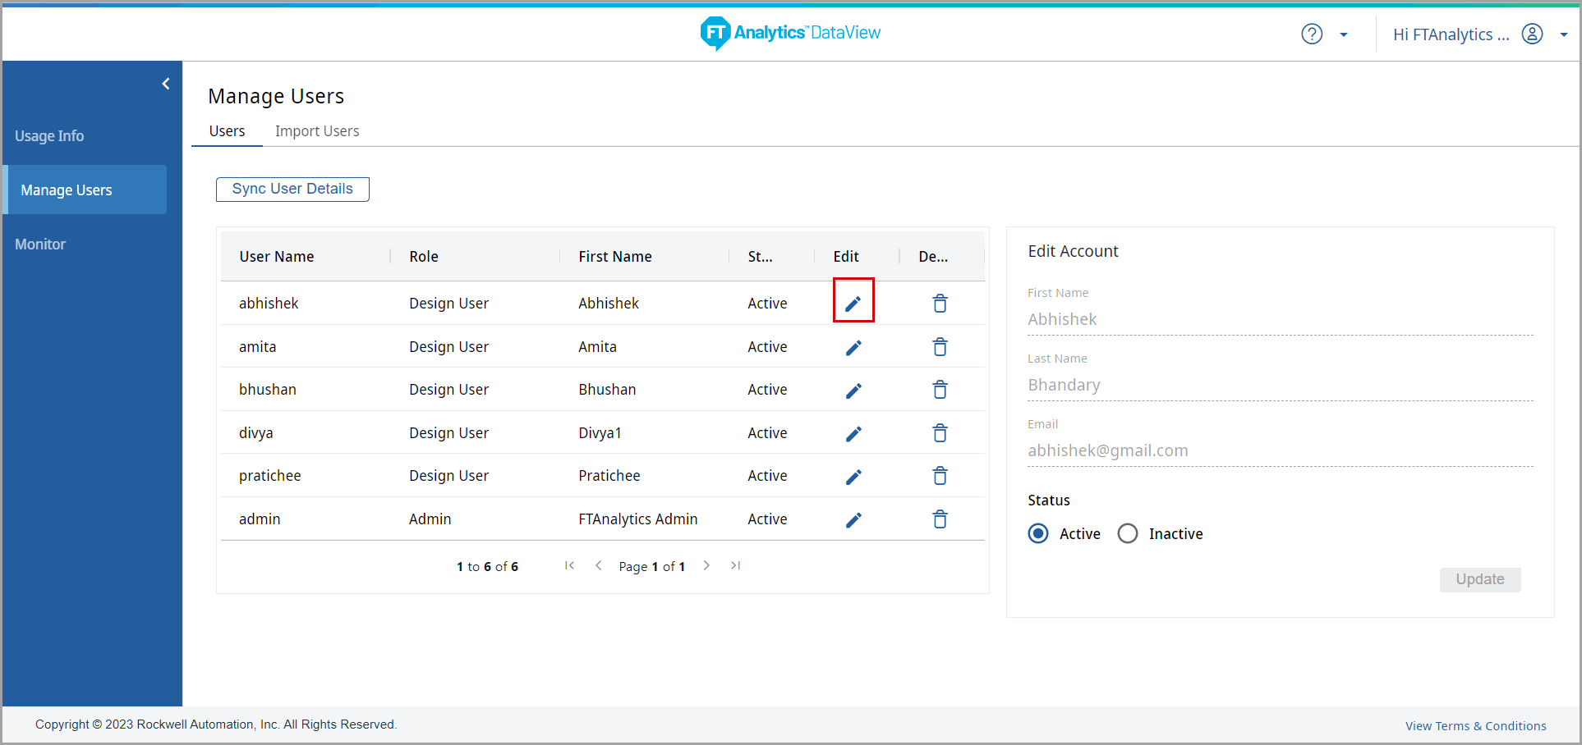Image resolution: width=1582 pixels, height=745 pixels.
Task: Edit the abhishek user row
Action: [x=853, y=304]
